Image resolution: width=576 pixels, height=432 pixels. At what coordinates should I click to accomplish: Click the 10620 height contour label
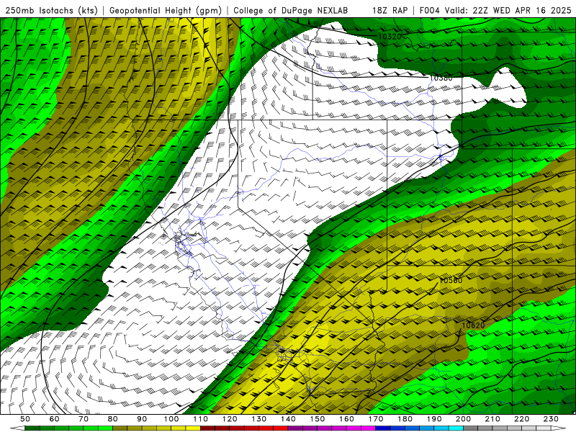473,325
